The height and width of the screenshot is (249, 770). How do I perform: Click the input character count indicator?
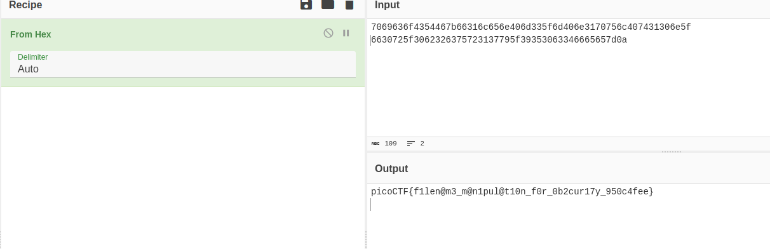click(384, 144)
